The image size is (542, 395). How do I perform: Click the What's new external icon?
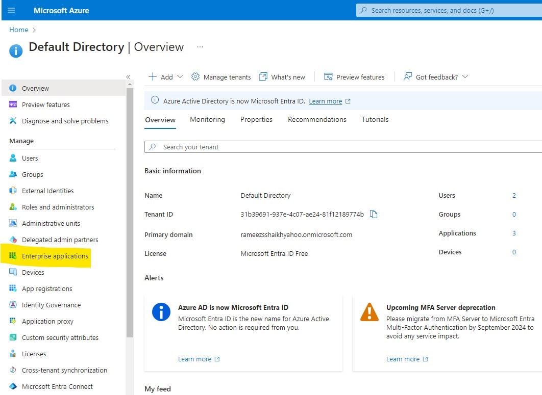click(x=263, y=76)
